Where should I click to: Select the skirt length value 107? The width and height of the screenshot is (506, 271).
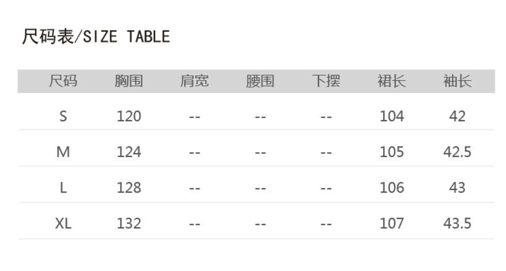(x=392, y=224)
